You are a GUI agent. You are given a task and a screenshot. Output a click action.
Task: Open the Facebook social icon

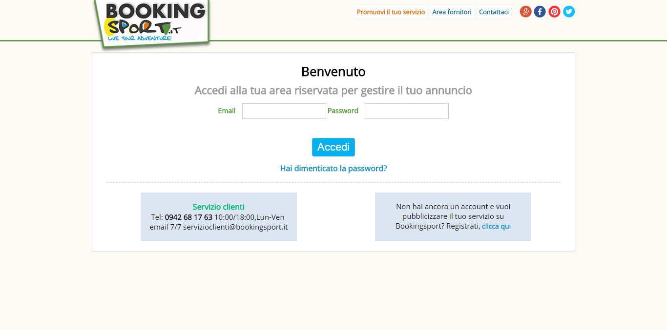(x=540, y=12)
